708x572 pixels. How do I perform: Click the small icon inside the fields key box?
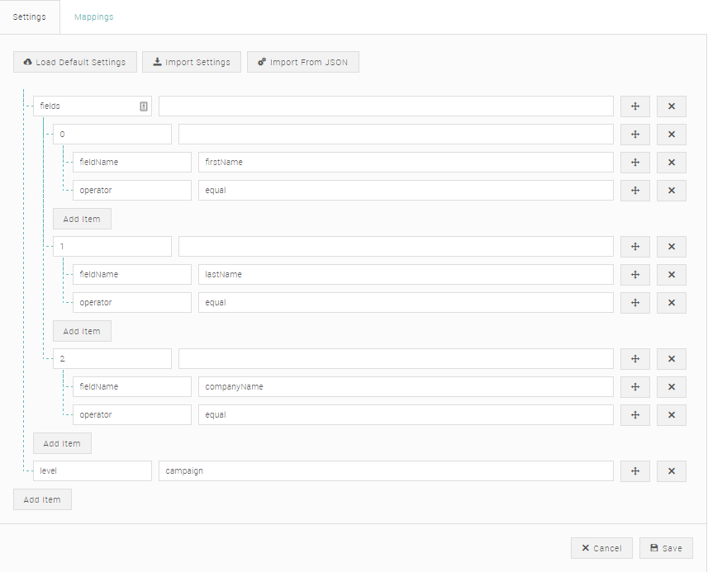tap(144, 106)
